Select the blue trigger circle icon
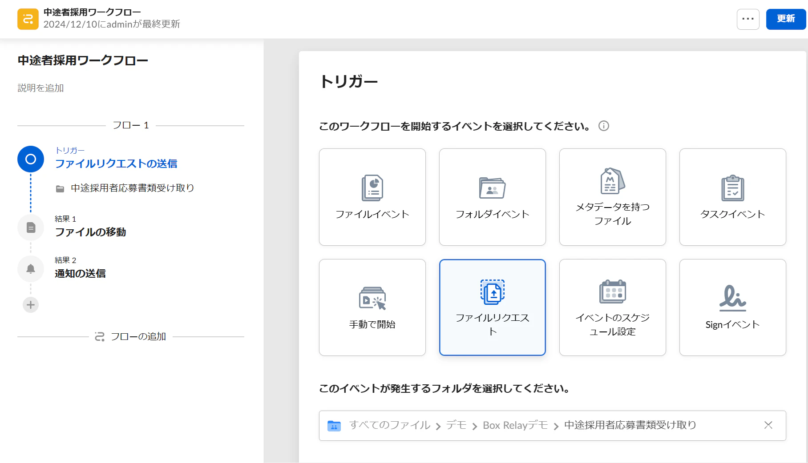The height and width of the screenshot is (463, 808). 31,159
